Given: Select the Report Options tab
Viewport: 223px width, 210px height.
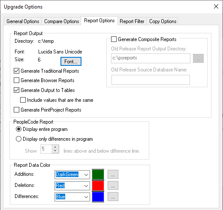Looking at the screenshot, I should click(99, 21).
